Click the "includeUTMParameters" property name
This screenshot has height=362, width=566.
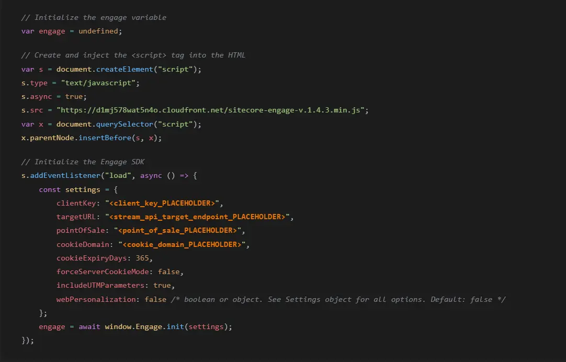(x=100, y=286)
